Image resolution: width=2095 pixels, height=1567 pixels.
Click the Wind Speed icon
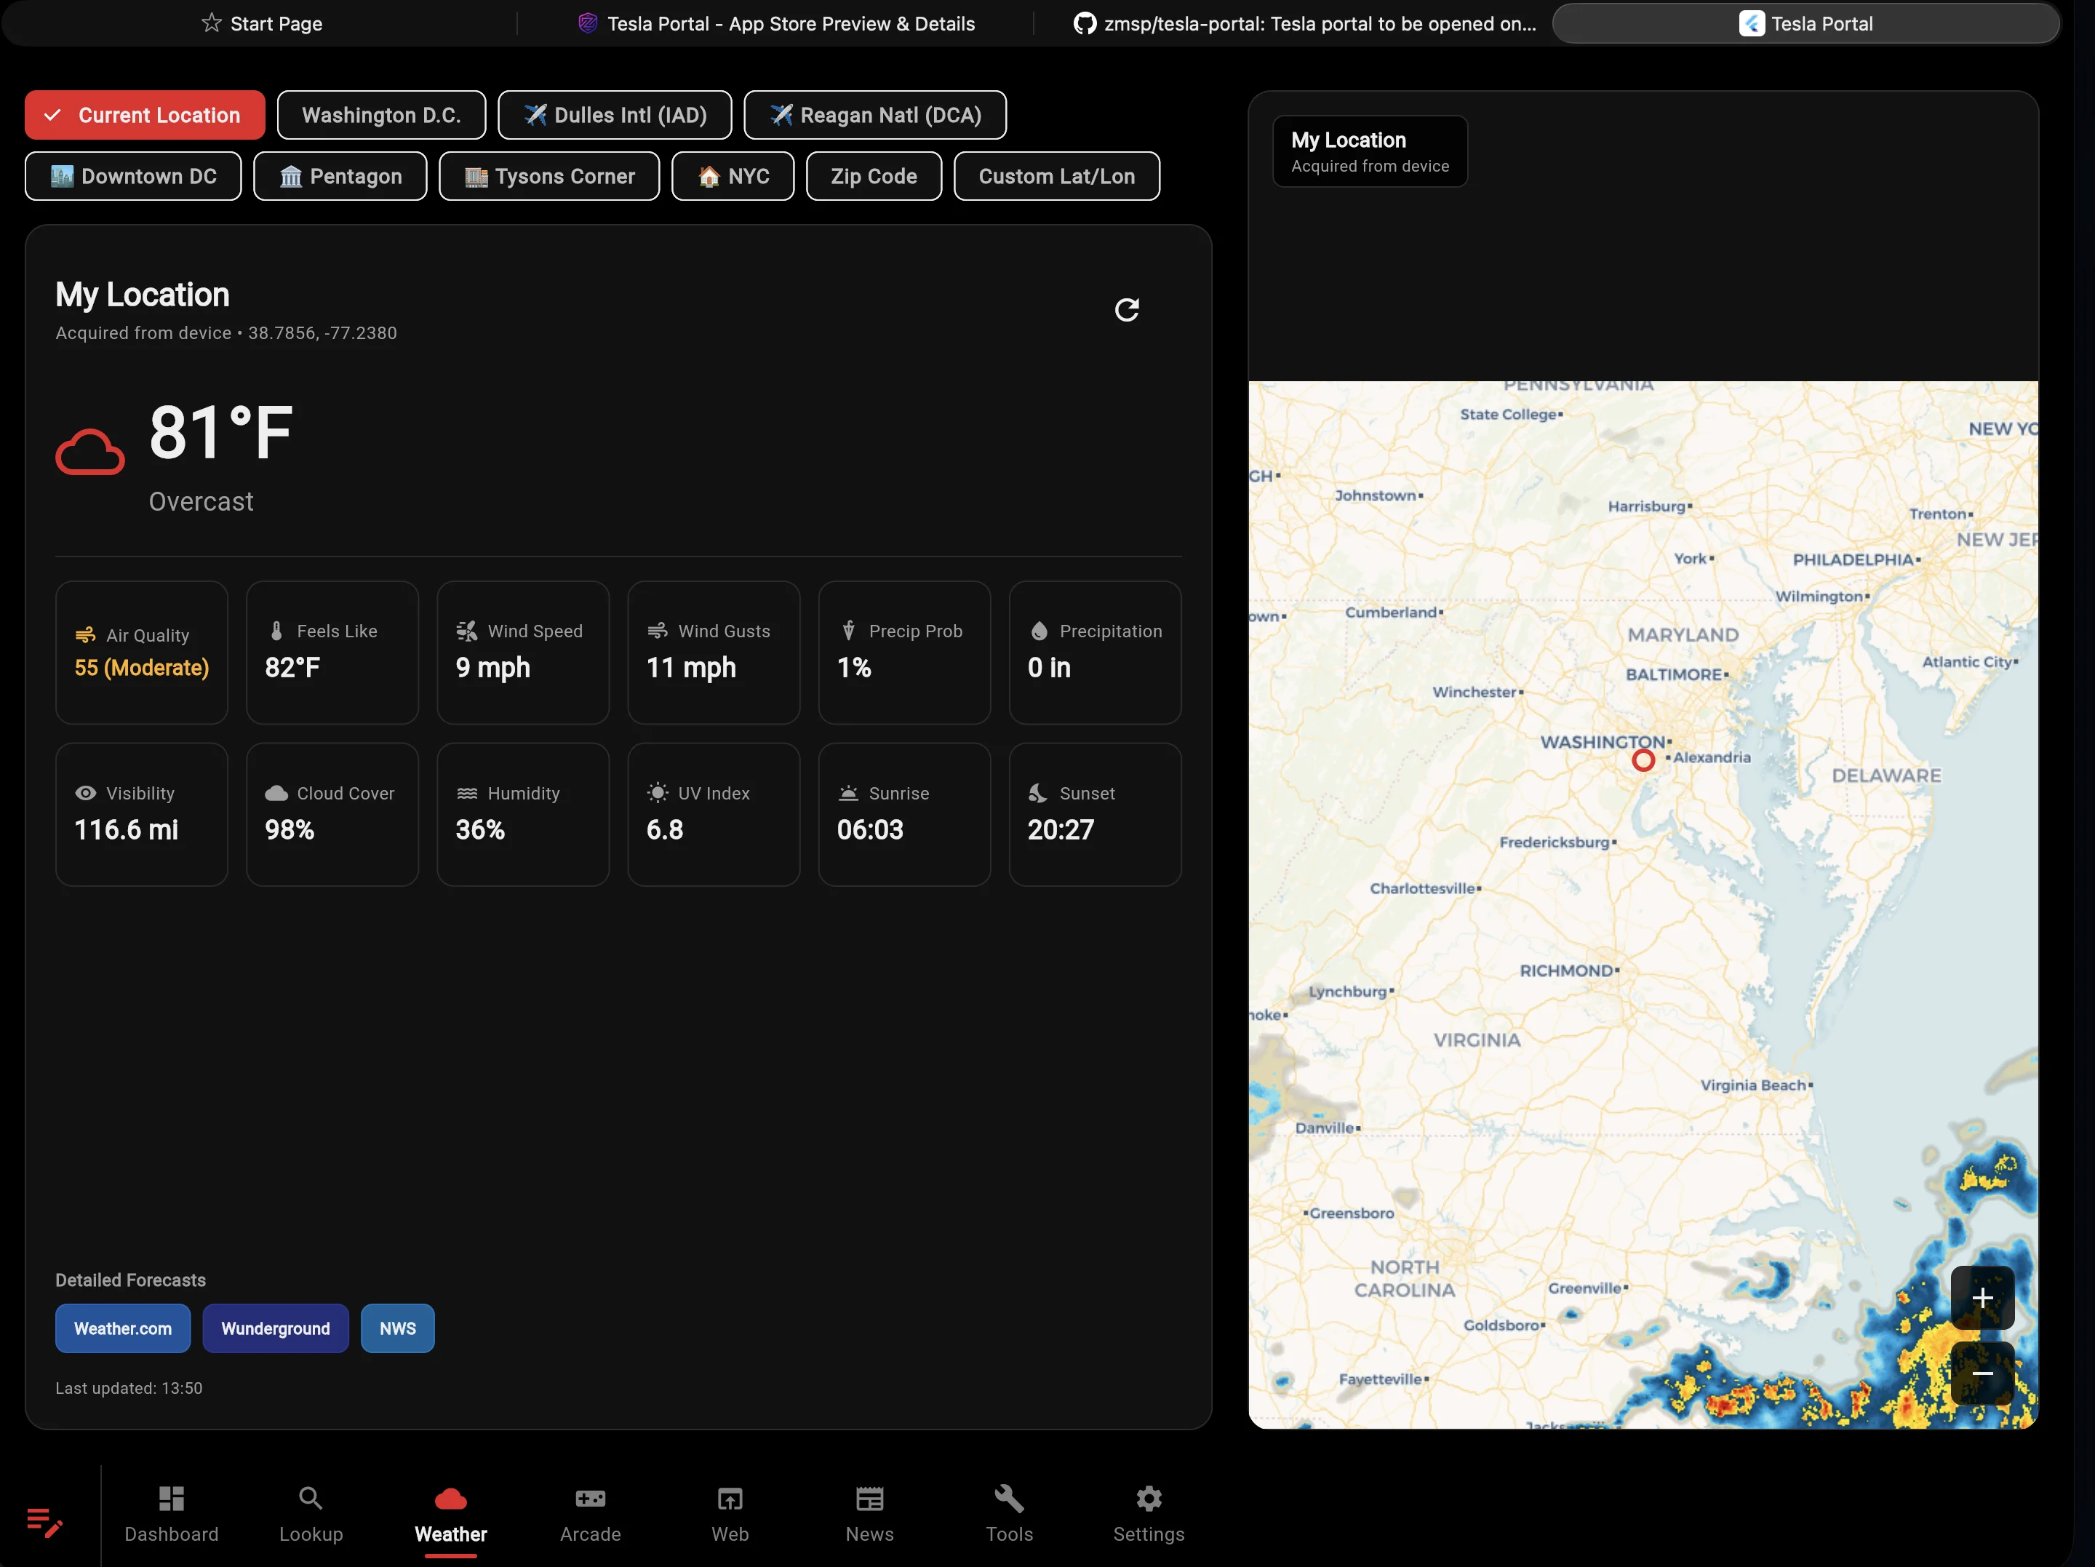467,630
